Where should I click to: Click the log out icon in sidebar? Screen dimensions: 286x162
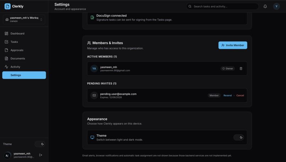click(x=41, y=155)
